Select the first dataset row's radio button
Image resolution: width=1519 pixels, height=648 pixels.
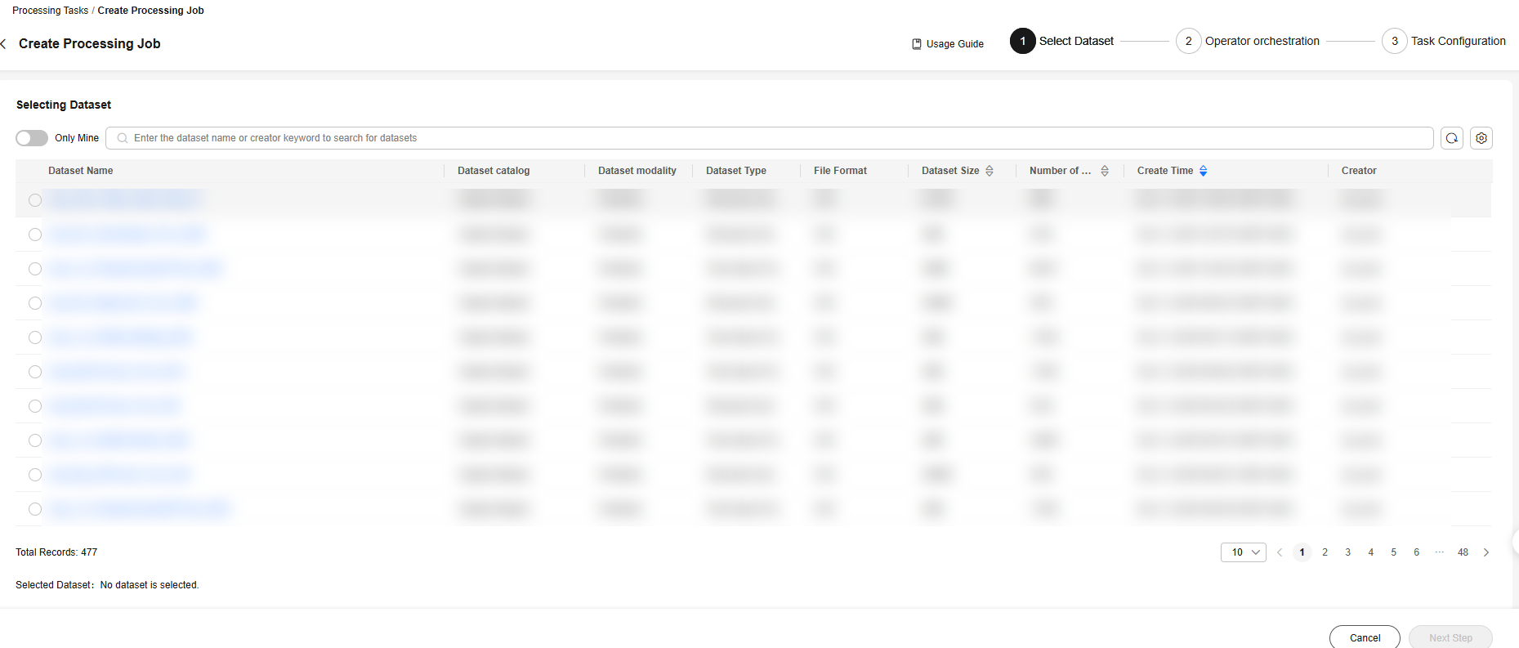click(35, 200)
